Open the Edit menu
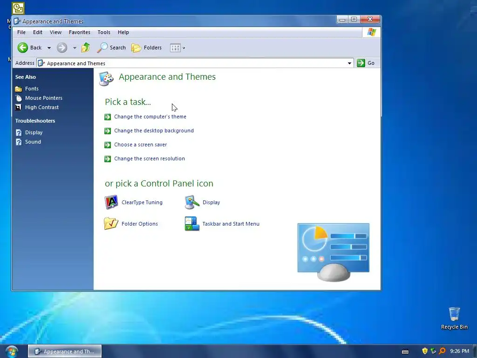This screenshot has height=358, width=477. coord(38,32)
